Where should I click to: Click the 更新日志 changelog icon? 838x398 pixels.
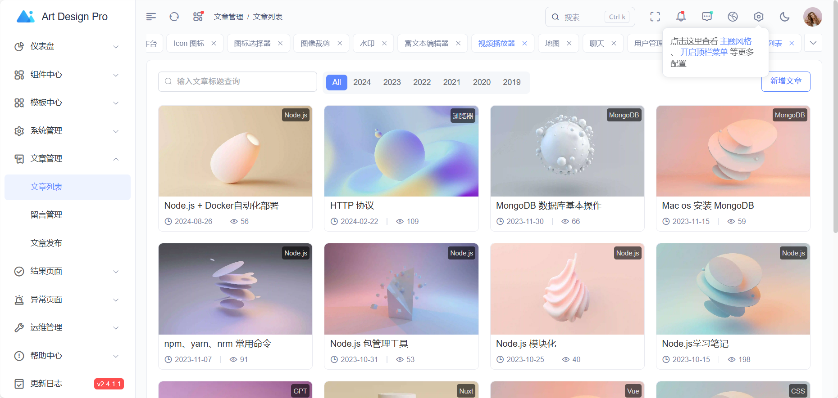tap(19, 384)
